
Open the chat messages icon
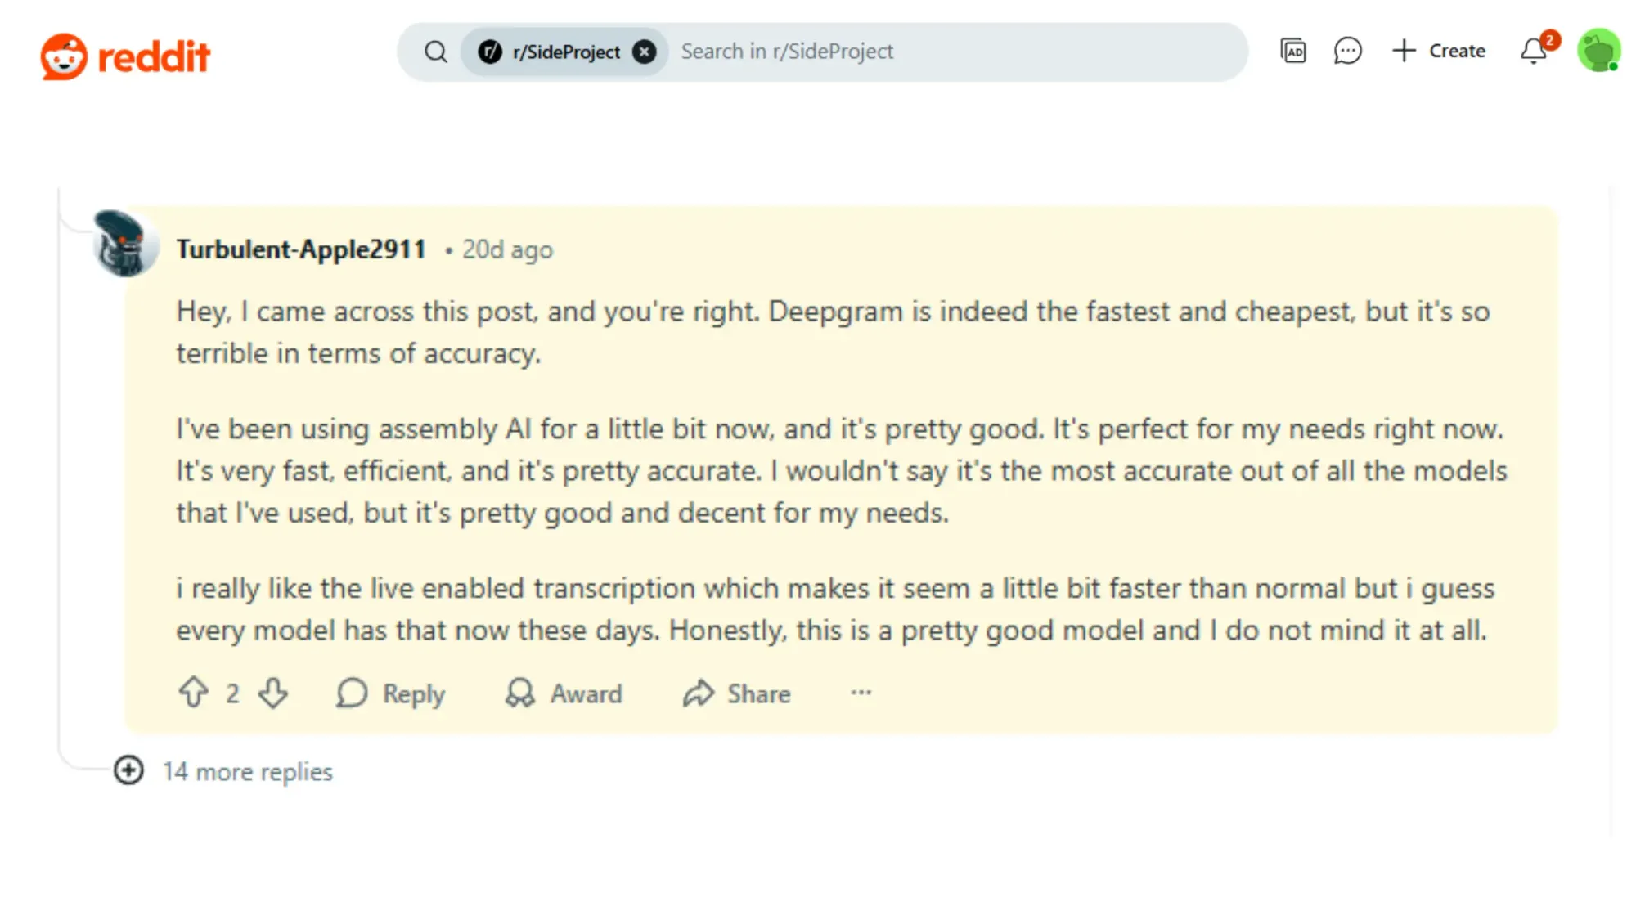(x=1346, y=51)
